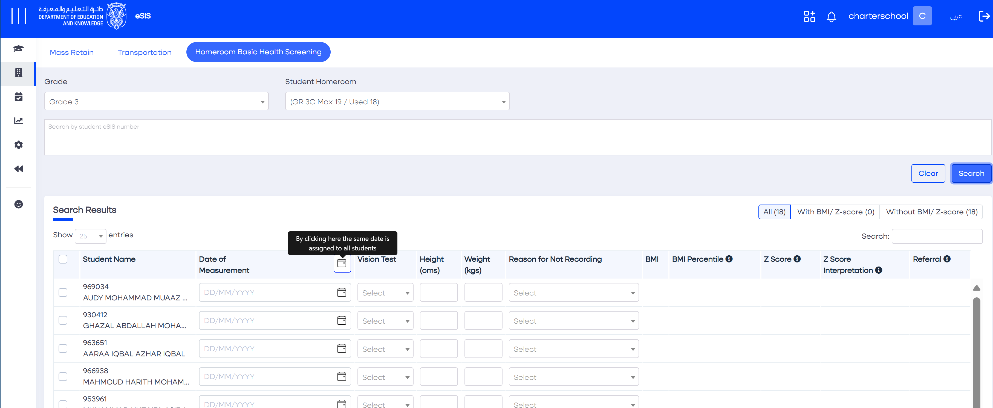Select checkbox for AARAA IQBAL AZHAR IQBAL

click(x=63, y=349)
